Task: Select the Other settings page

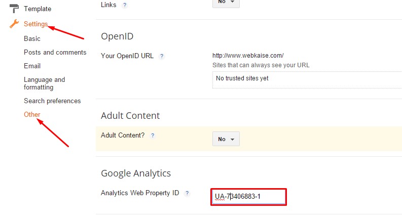Action: pos(32,114)
